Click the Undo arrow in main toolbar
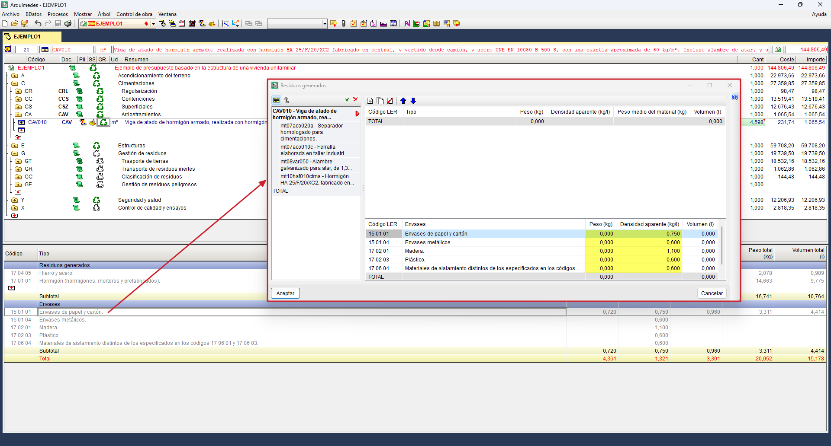Image resolution: width=831 pixels, height=446 pixels. coord(38,23)
